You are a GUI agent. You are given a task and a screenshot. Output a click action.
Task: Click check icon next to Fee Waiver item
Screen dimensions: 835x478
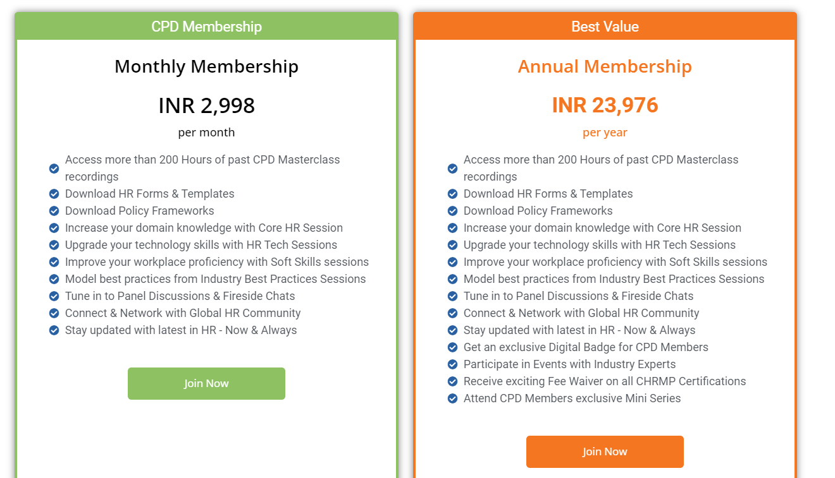coord(453,381)
